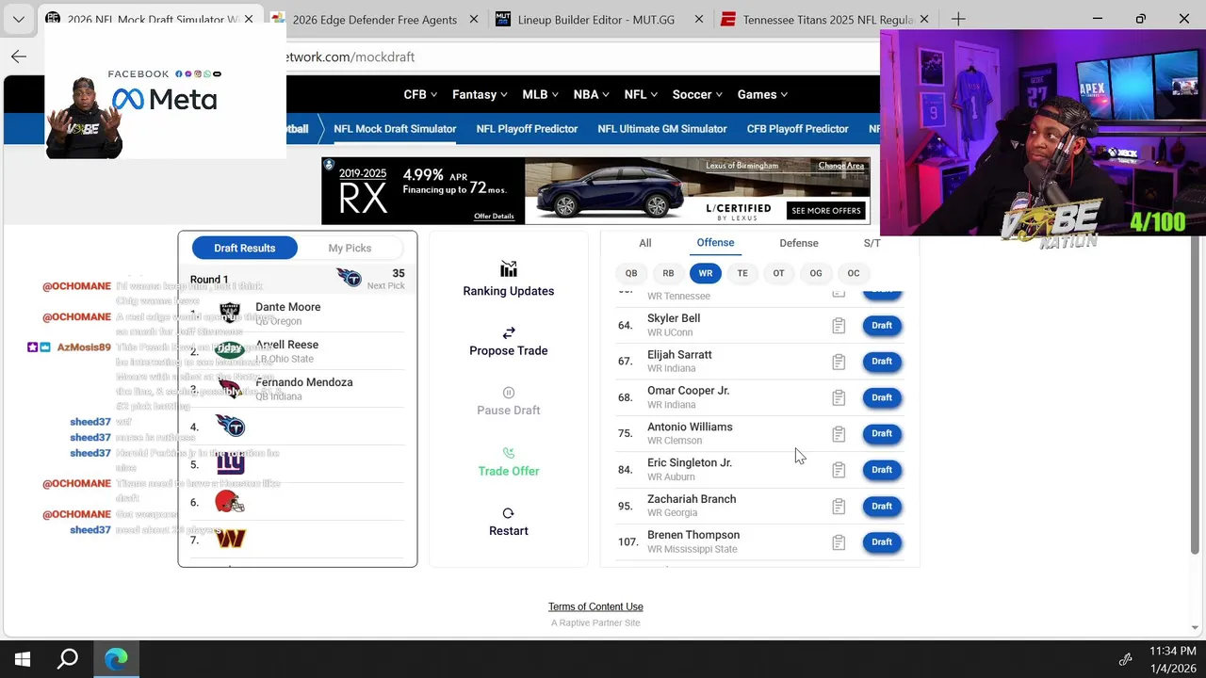Open CFB Playoff Predictor link

tap(798, 129)
